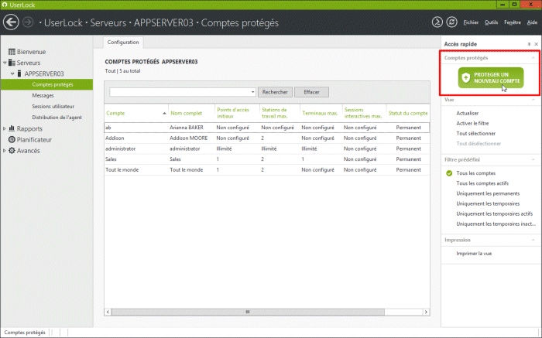This screenshot has width=542, height=338.
Task: Open Messages in the sidebar
Action: coord(43,95)
